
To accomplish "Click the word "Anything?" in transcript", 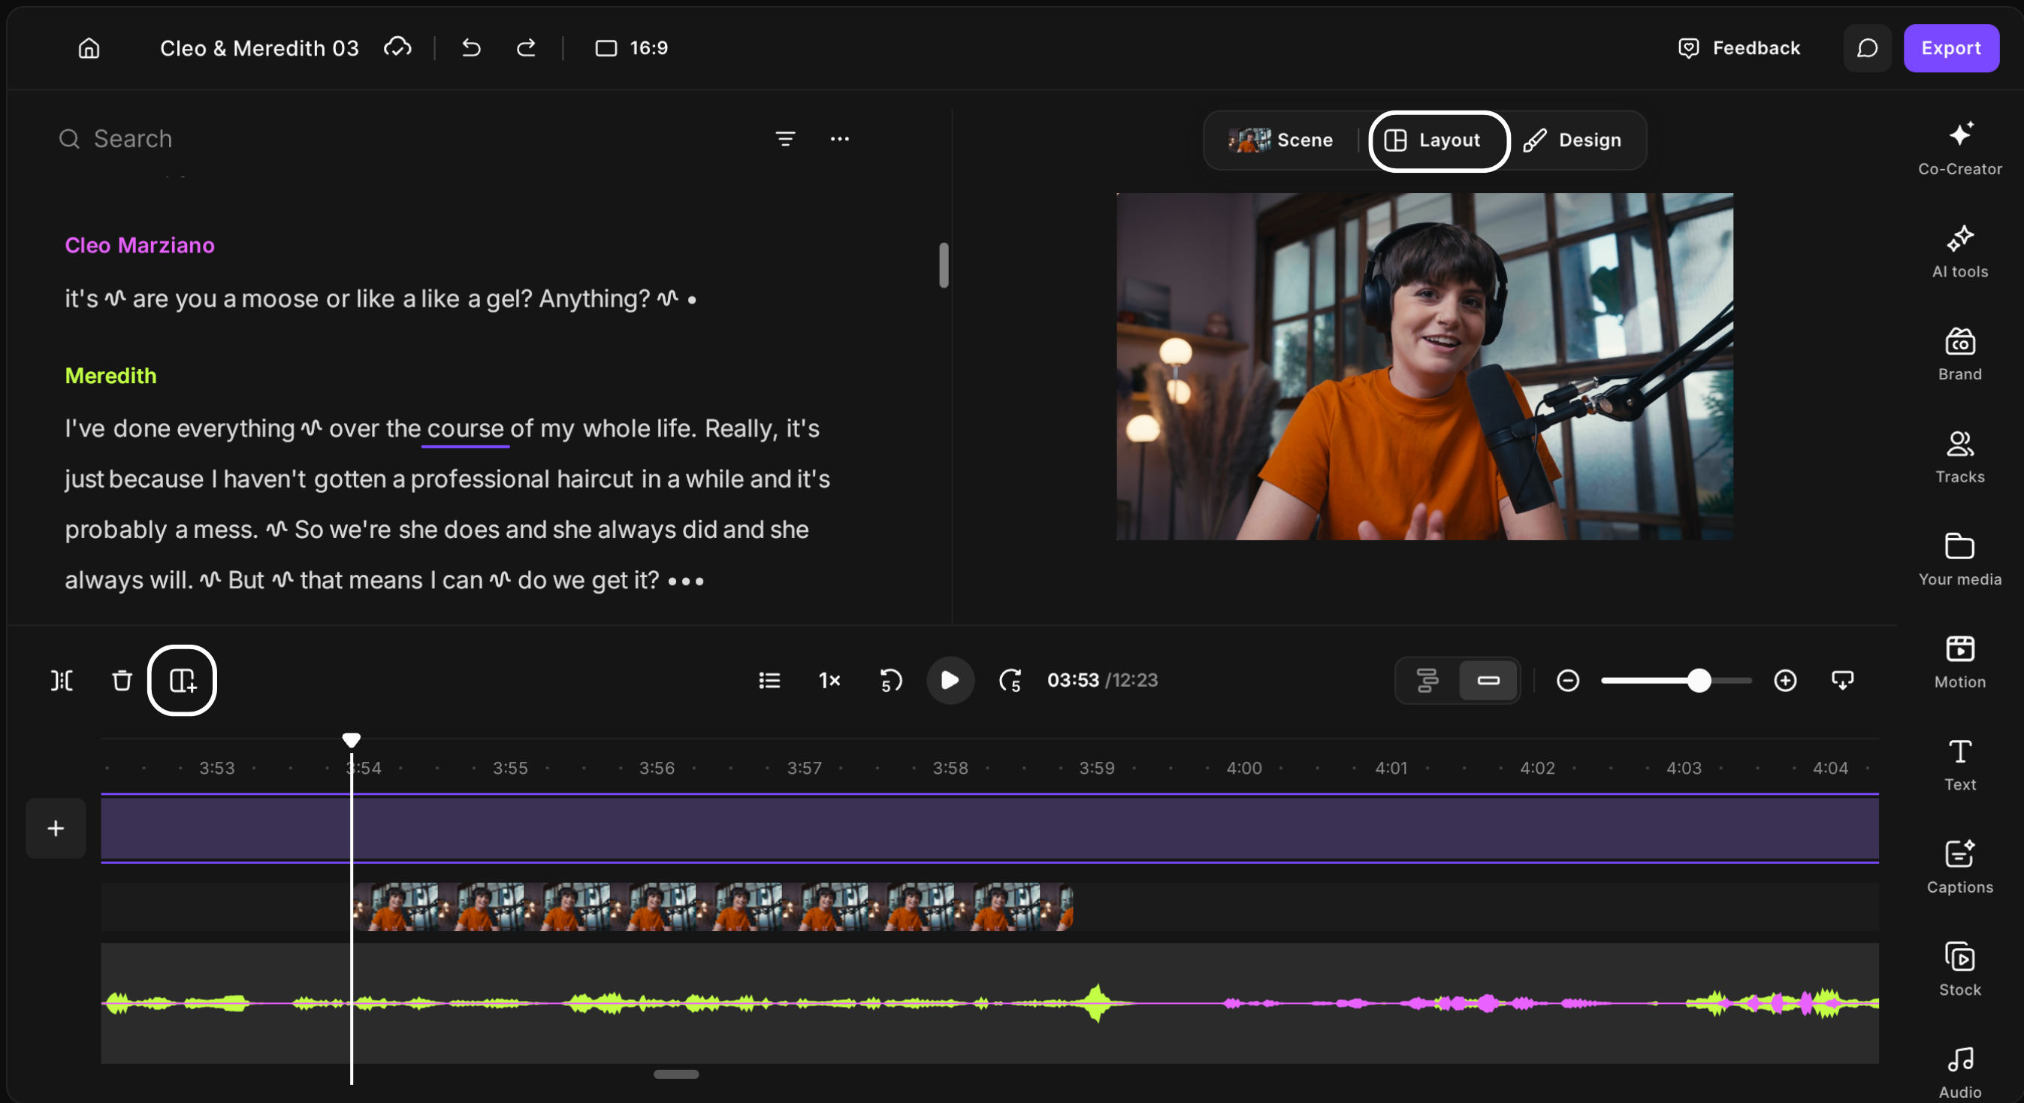I will [595, 298].
